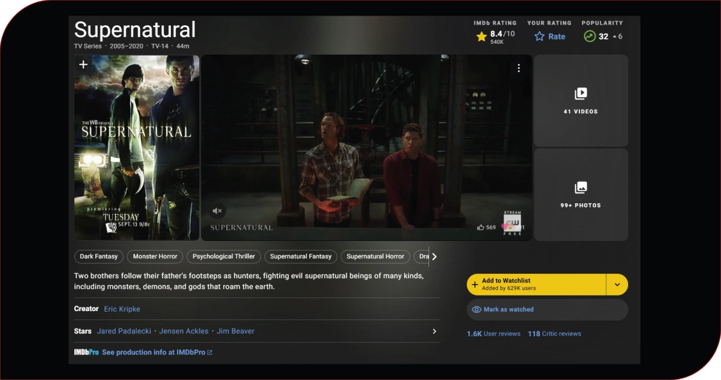Unmute the trailer with the speaker icon
Screen dimensions: 721x380
[218, 211]
